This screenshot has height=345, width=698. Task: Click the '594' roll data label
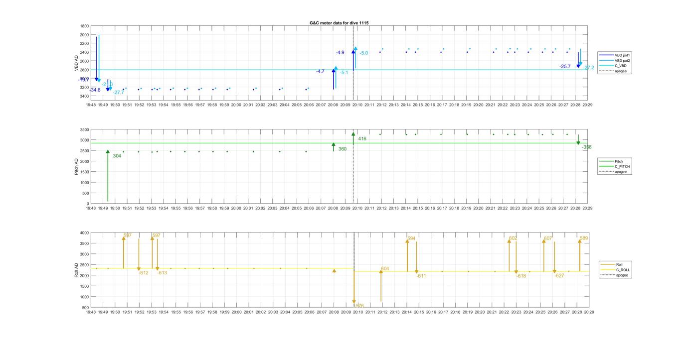coord(411,239)
